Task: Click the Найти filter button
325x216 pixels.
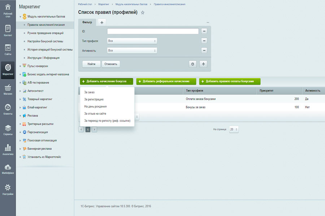Action: [91, 64]
